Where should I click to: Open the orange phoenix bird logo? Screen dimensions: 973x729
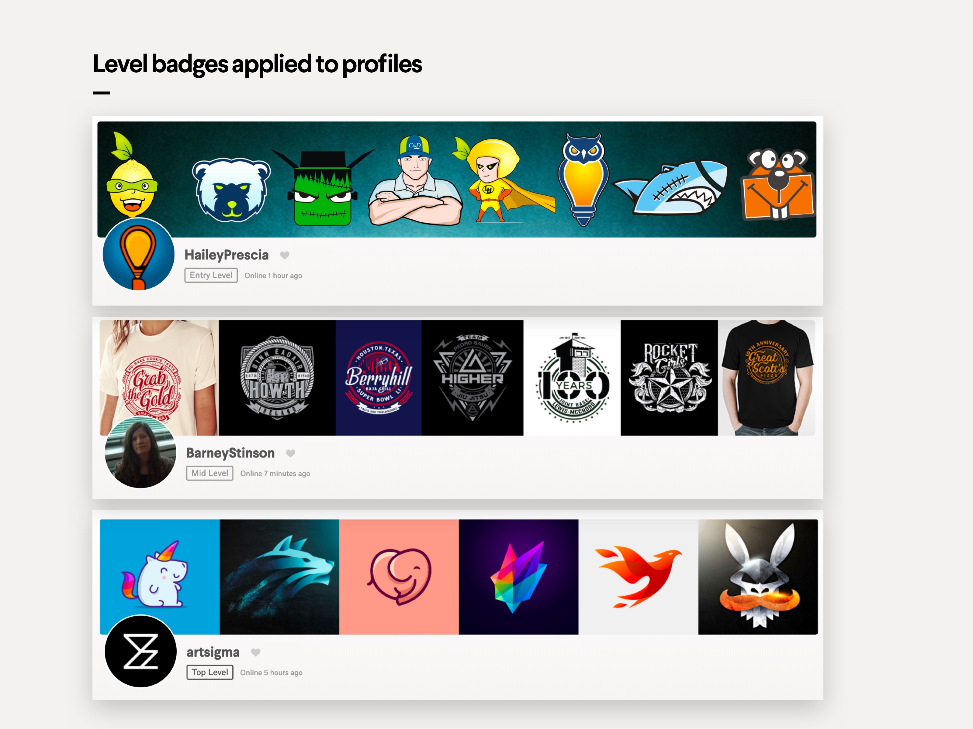point(638,577)
